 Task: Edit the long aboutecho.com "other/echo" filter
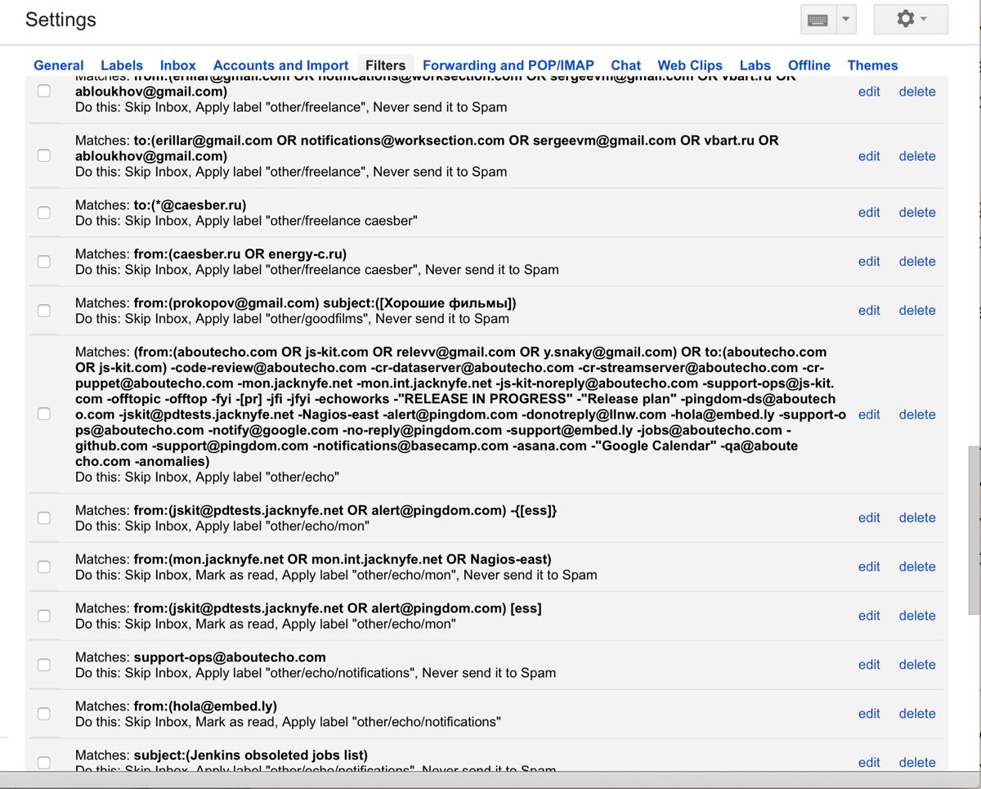click(868, 415)
